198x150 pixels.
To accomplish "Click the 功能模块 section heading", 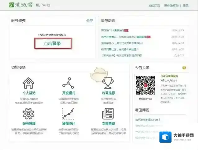I will 18,68.
